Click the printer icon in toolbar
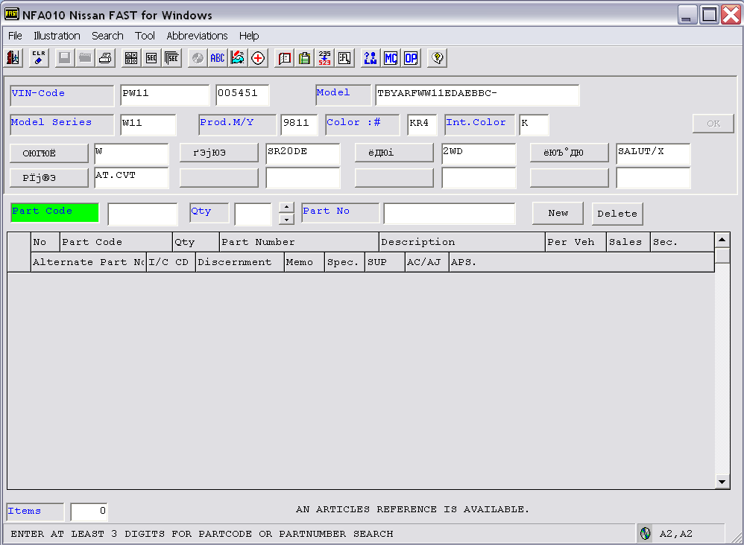The image size is (744, 545). [105, 58]
